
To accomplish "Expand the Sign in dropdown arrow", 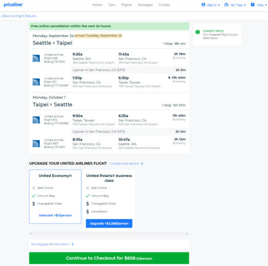I will coord(219,5).
